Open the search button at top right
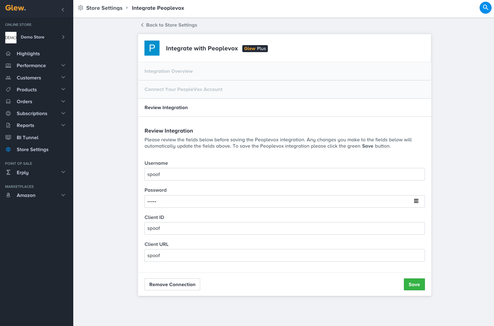 (485, 7)
